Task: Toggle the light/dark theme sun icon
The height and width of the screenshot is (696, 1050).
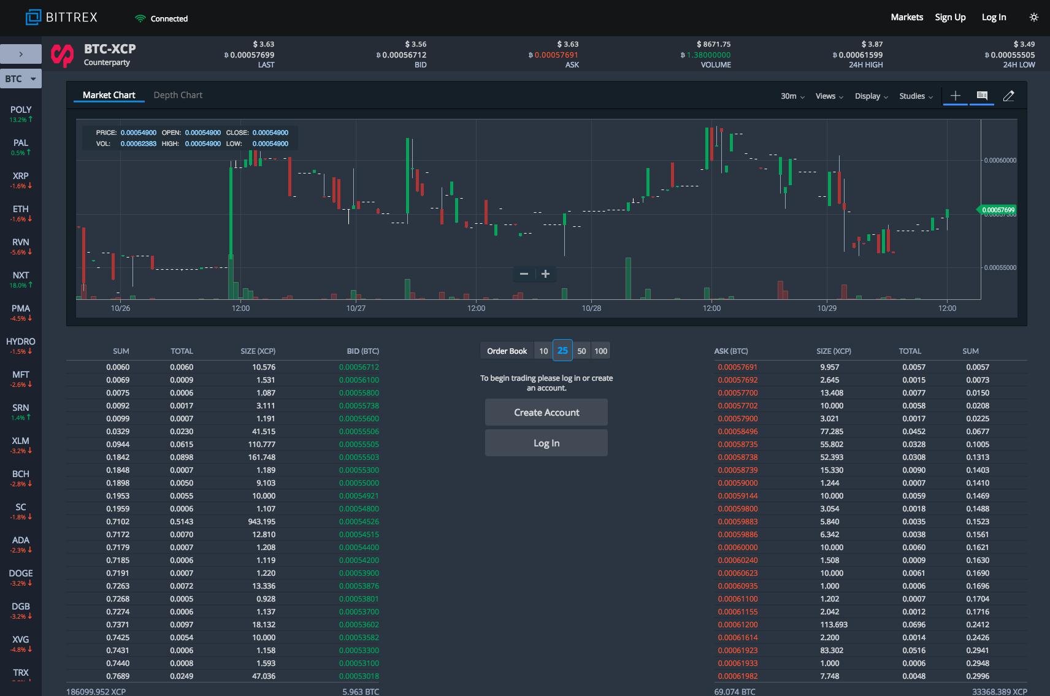Action: 1034,17
